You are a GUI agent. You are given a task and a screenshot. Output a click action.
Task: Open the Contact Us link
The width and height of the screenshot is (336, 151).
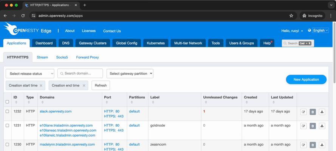(x=112, y=31)
